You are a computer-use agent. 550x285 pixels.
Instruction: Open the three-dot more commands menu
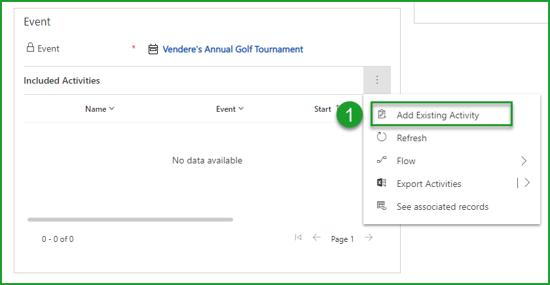coord(377,80)
